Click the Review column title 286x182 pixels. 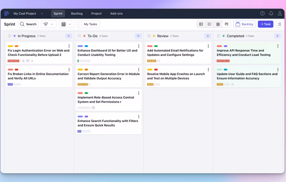(163, 36)
